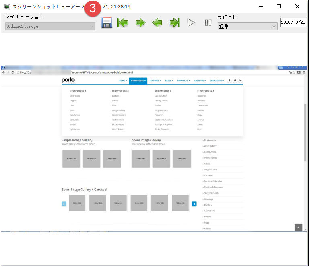Screen dimensions: 309x267
Task: Click the Lightboxes link under Shortcodes 1
Action: [74, 129]
